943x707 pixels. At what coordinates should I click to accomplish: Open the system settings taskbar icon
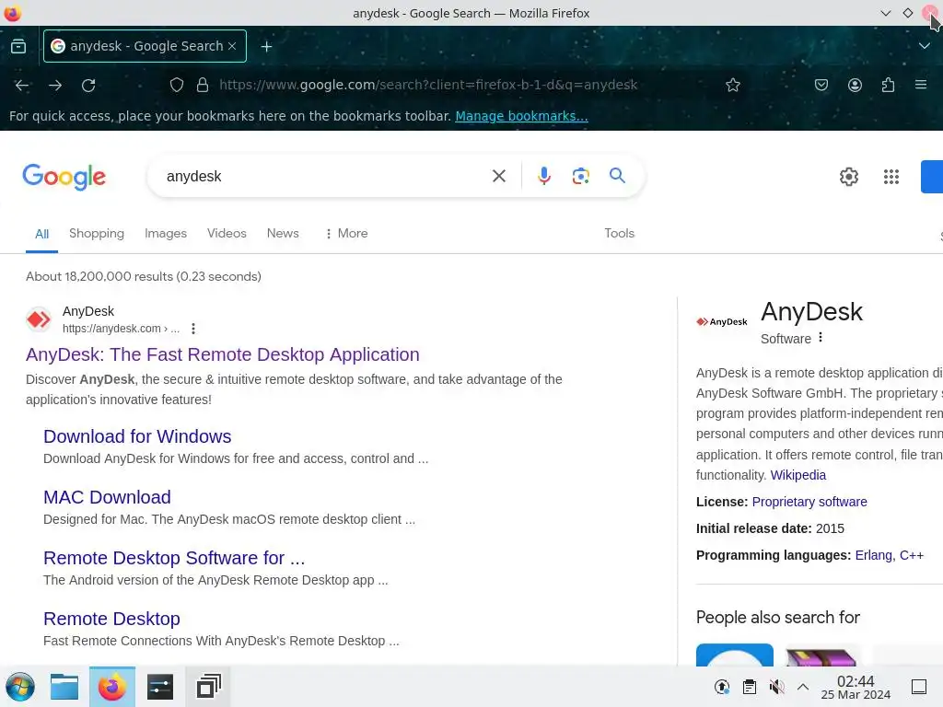[x=160, y=687]
